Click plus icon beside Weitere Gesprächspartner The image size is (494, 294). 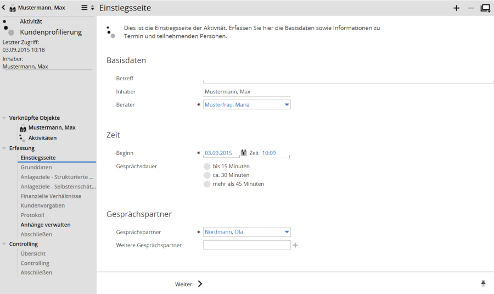coord(295,245)
